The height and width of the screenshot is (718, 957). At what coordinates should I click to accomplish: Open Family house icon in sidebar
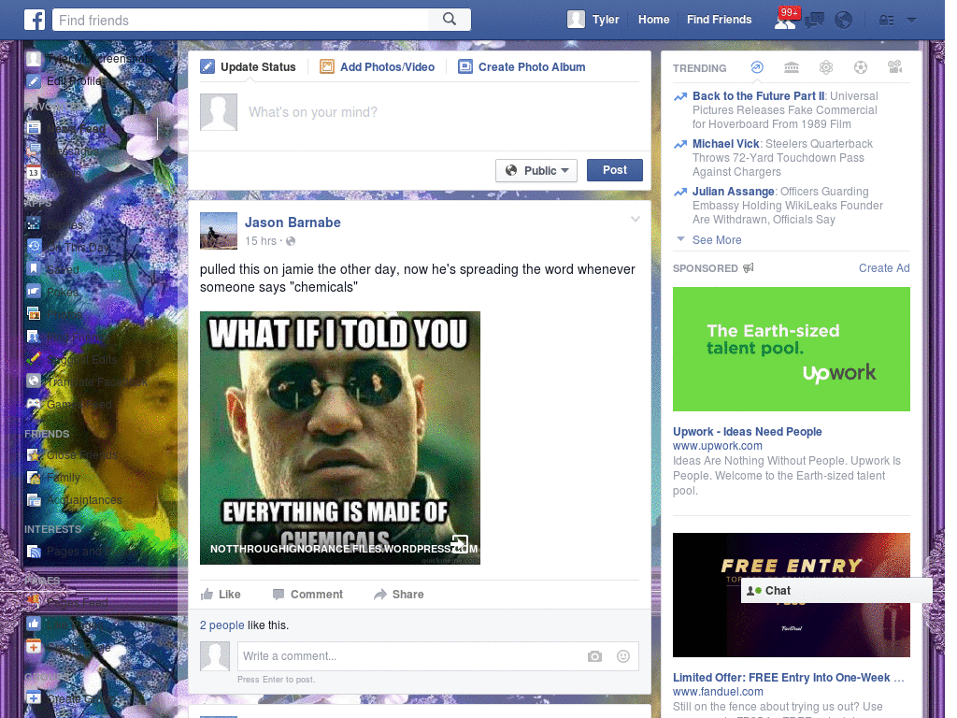[x=34, y=478]
